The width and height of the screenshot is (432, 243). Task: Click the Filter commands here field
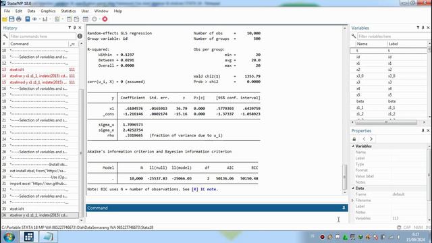tap(43, 36)
